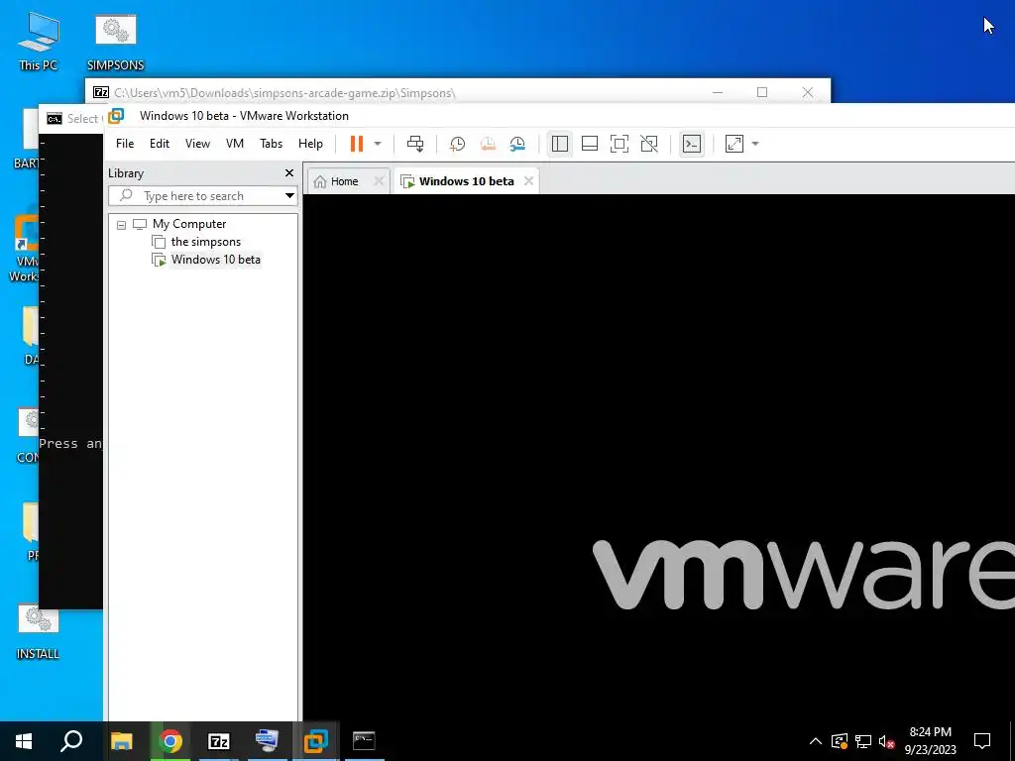Click the security warning tray icon
1015x761 pixels.
[840, 741]
